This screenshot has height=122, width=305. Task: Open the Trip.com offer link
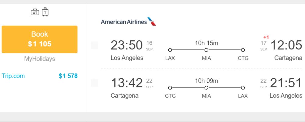(13, 76)
